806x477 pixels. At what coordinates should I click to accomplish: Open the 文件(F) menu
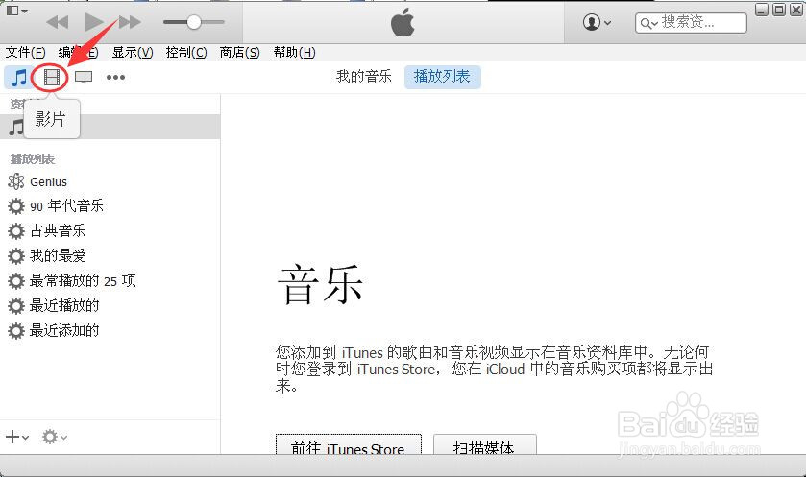[25, 53]
